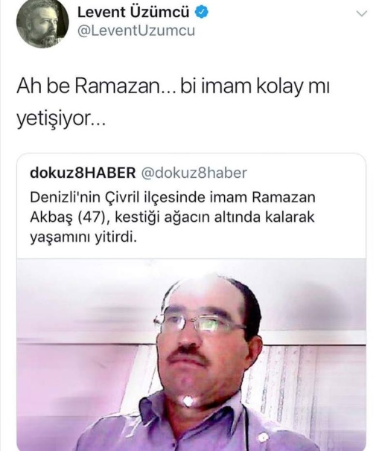The height and width of the screenshot is (451, 379).
Task: Open the quoted tweet photo of the man
Action: tap(191, 354)
